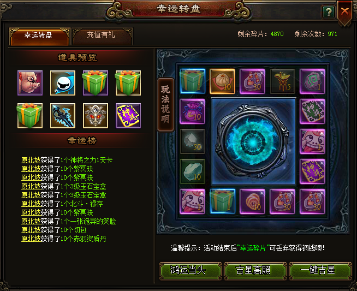Open the 充值有礼 tab
The image size is (357, 291).
(x=102, y=36)
